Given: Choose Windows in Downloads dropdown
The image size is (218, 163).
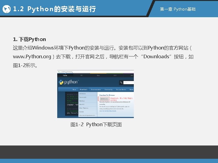Looking at the screenshot, I should (x=88, y=101).
